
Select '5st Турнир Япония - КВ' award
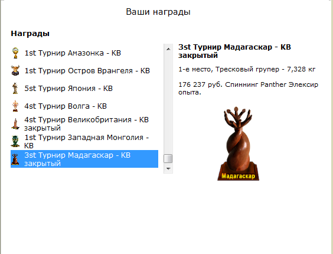click(84, 88)
